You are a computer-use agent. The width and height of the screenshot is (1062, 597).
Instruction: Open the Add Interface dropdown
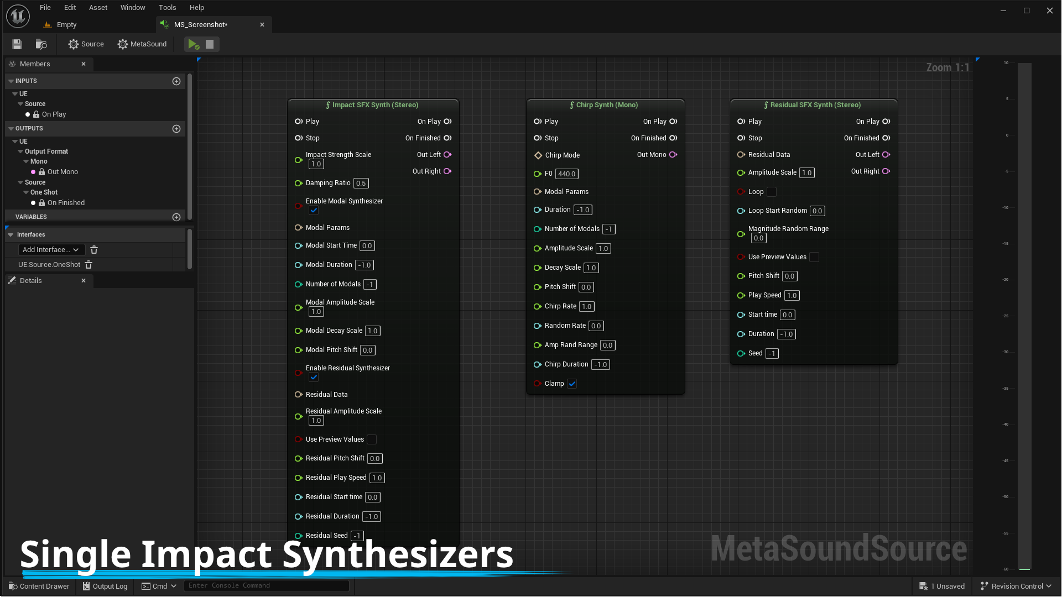[51, 249]
